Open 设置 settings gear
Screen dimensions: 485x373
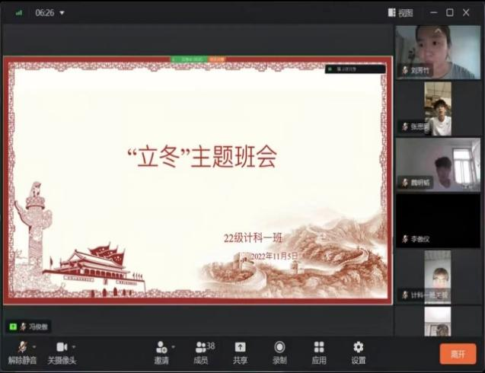(359, 352)
